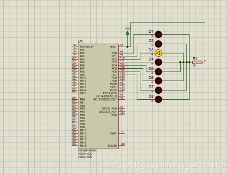Click the BOOT0 pin label
Screen dimensions: 227x174
click(x=112, y=146)
